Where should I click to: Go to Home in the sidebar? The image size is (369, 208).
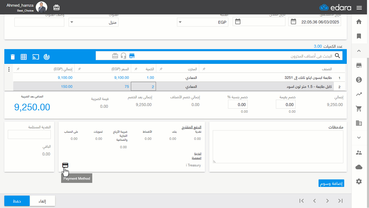click(359, 22)
